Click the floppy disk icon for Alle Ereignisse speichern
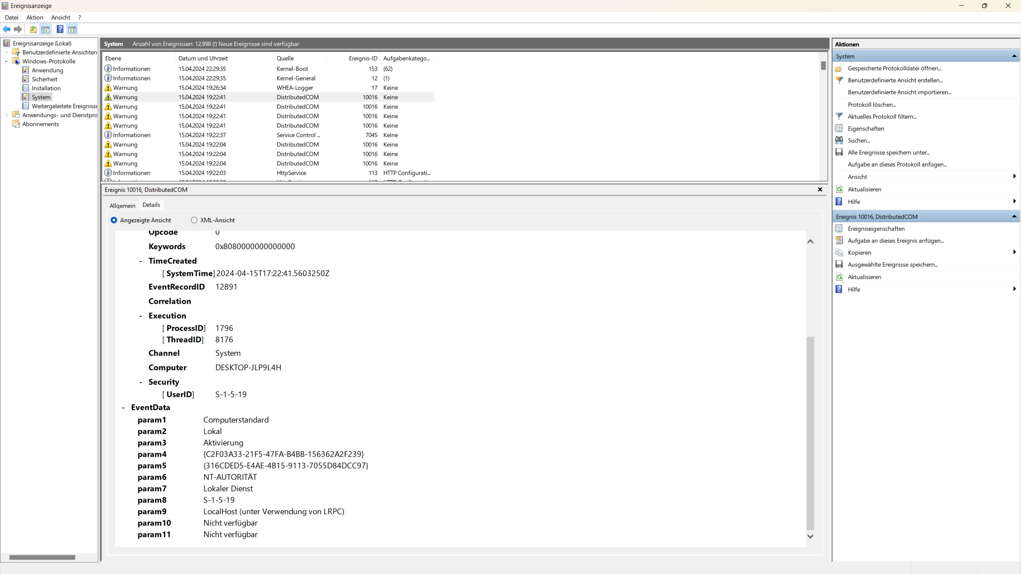 coord(839,152)
